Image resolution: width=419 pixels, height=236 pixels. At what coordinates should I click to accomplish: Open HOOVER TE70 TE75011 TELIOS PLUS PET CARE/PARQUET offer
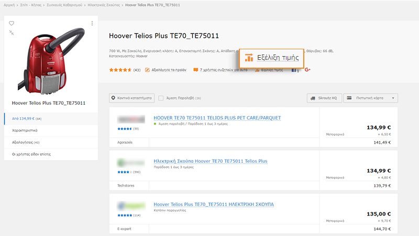click(x=217, y=117)
